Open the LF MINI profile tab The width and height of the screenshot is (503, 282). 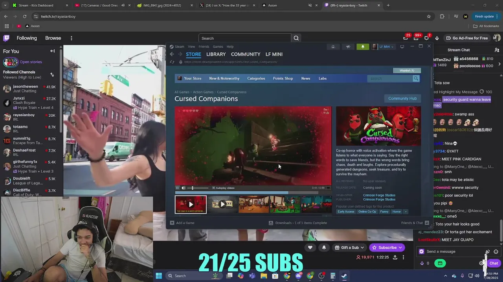pos(274,54)
